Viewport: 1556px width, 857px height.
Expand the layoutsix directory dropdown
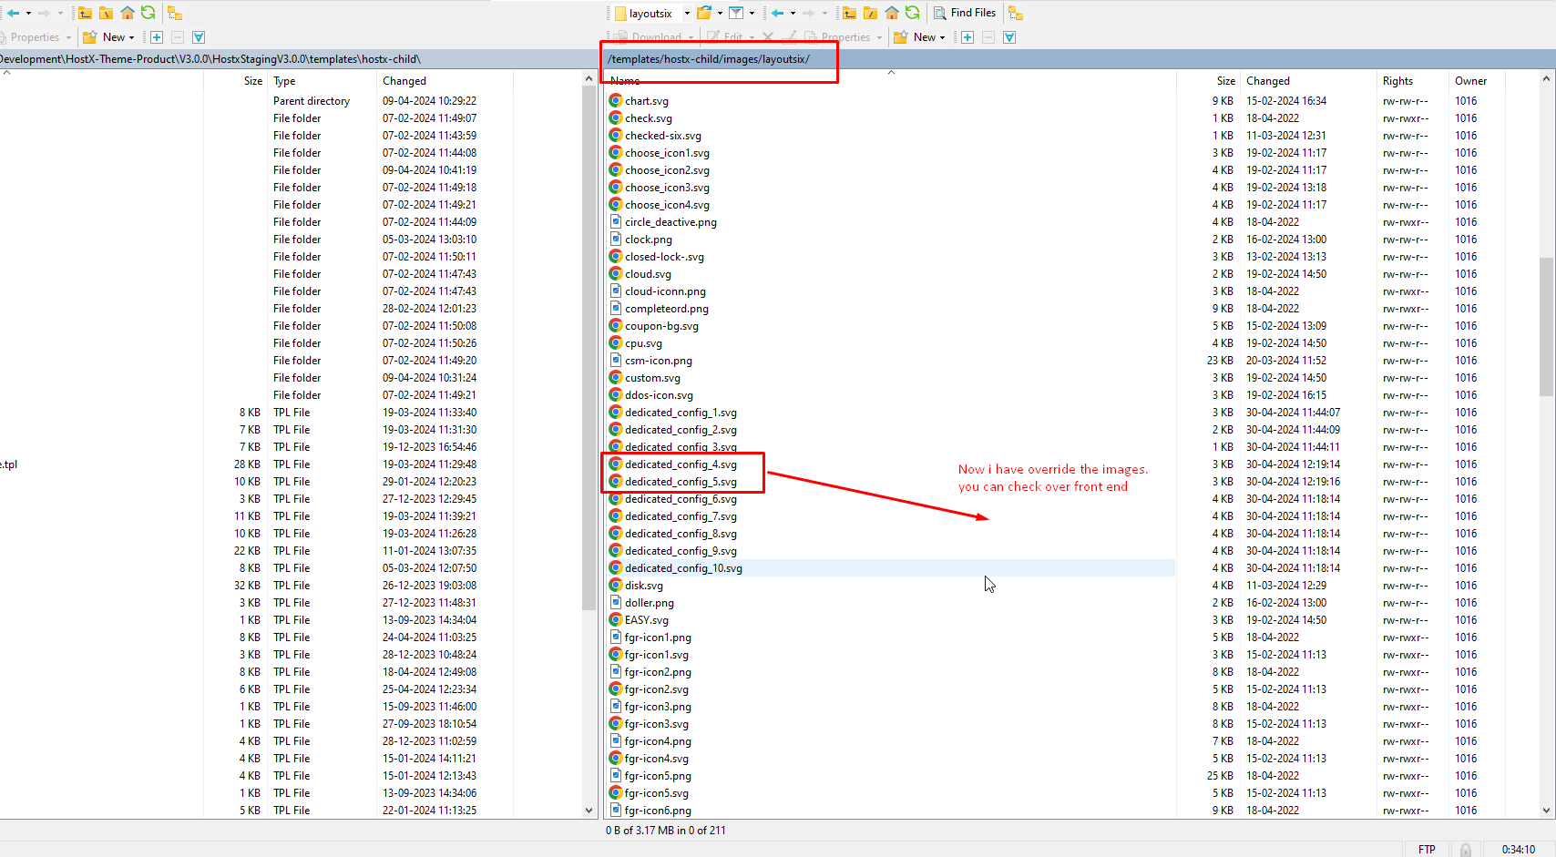pyautogui.click(x=687, y=13)
